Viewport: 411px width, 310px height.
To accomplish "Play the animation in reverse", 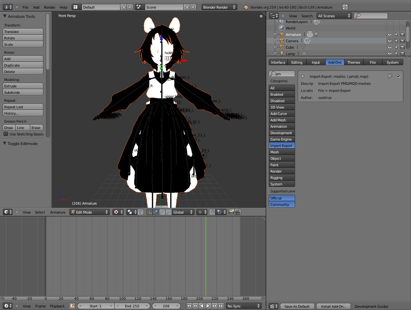I will coord(202,306).
